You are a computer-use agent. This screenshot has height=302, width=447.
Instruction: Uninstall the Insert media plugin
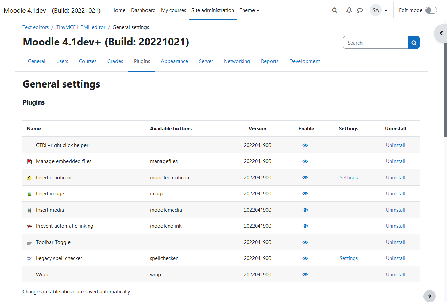(396, 210)
